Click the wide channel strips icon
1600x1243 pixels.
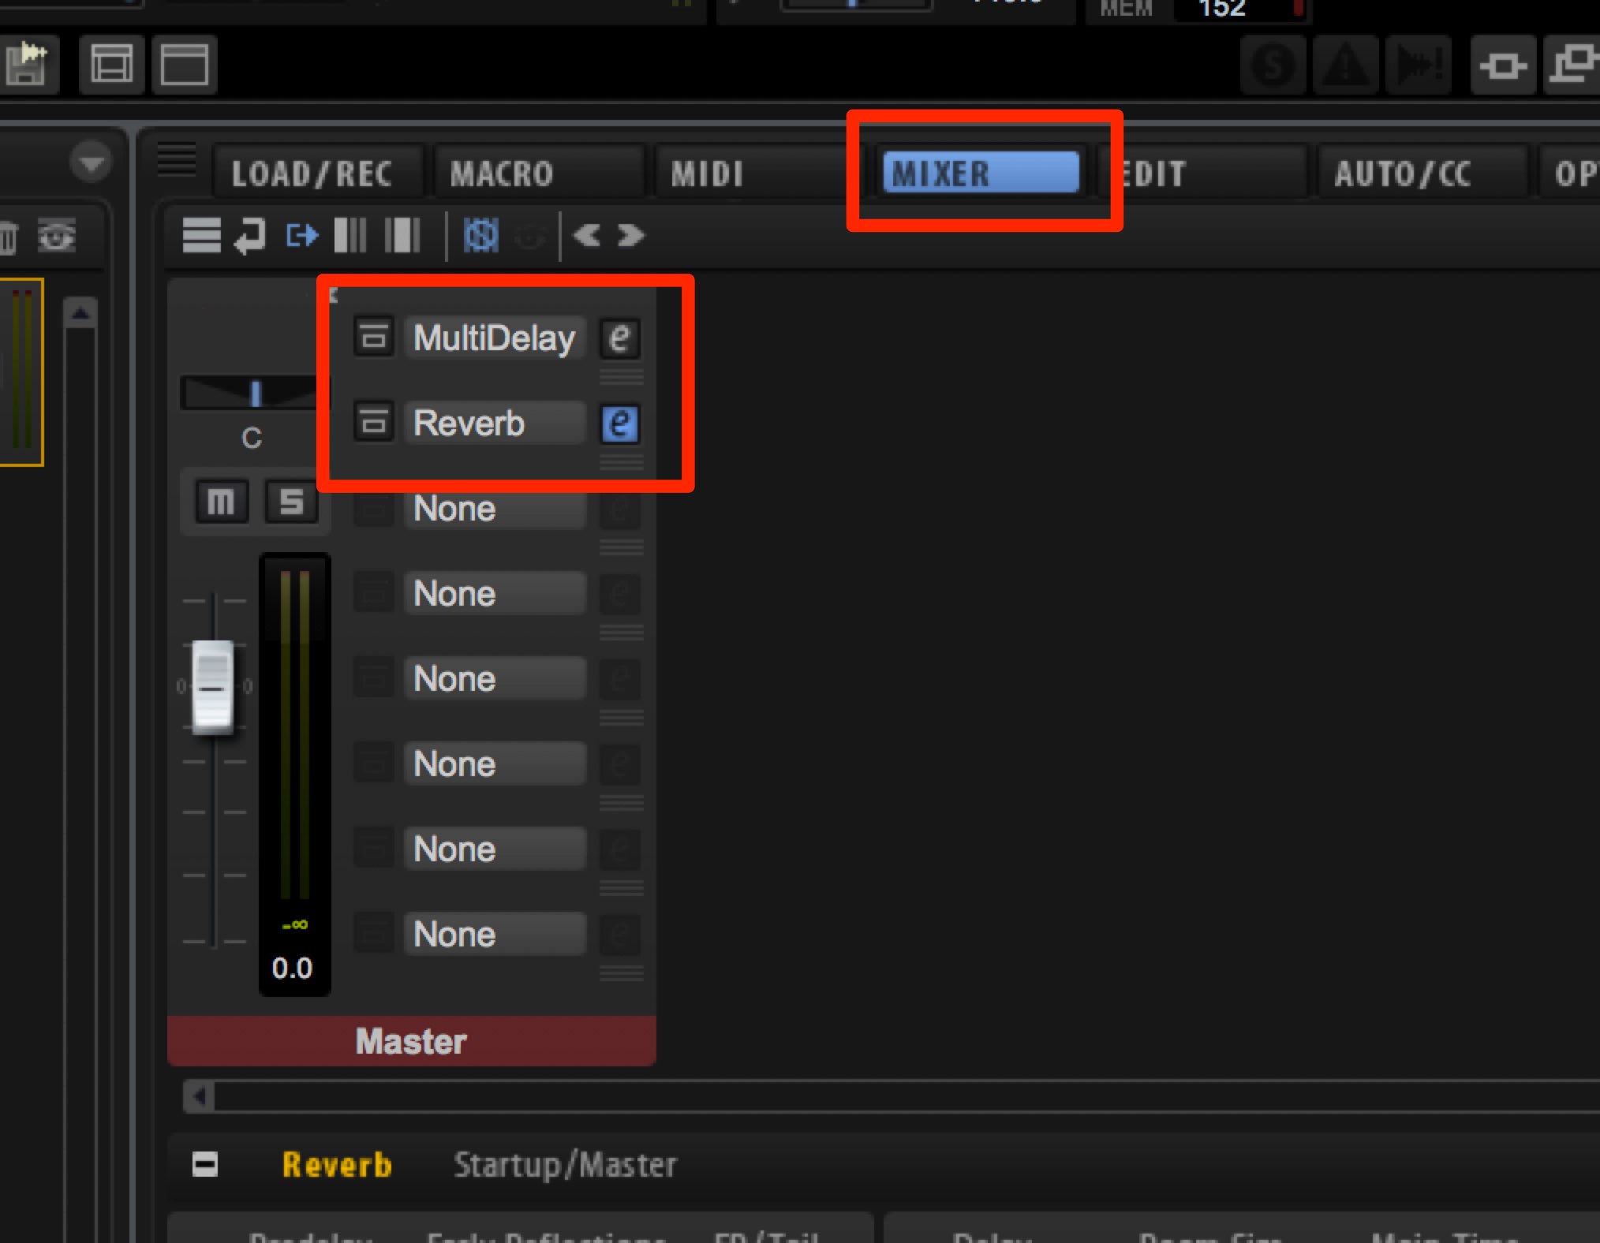point(402,235)
